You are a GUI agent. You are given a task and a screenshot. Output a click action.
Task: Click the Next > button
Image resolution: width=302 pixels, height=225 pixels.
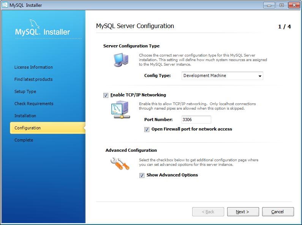pos(243,212)
